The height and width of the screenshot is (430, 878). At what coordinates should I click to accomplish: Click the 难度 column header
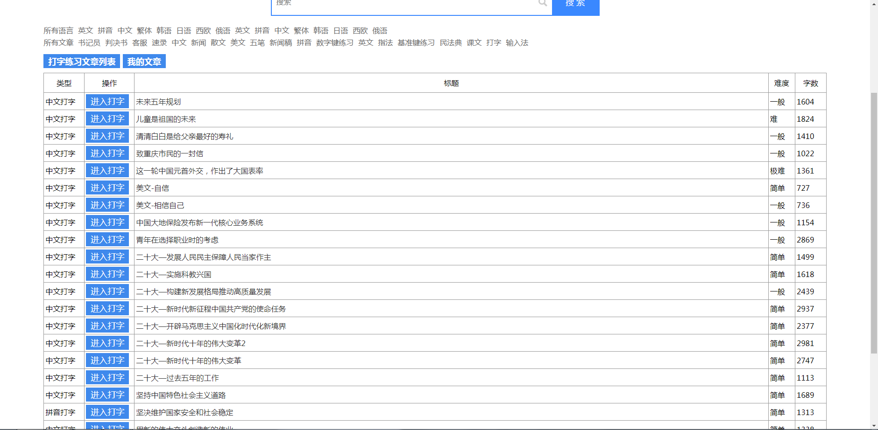click(782, 83)
